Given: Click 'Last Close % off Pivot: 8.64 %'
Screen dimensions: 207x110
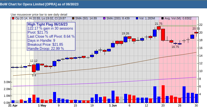Looking at the screenshot, I should coord(51,36).
